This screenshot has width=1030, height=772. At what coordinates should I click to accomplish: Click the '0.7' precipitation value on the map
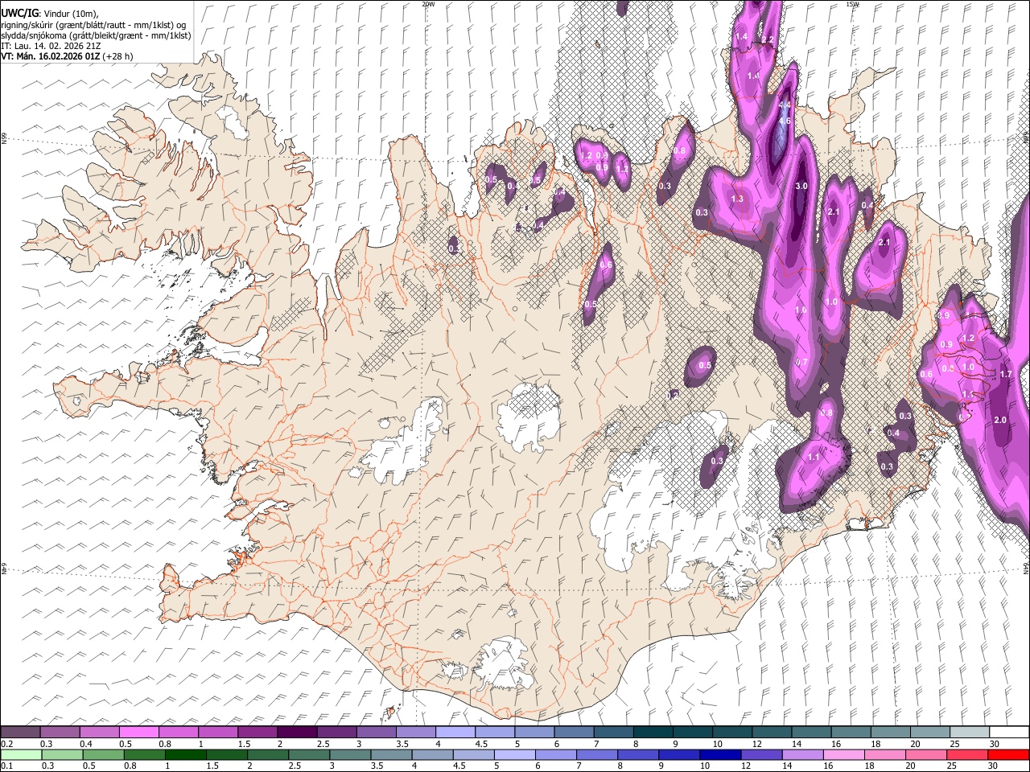click(801, 362)
